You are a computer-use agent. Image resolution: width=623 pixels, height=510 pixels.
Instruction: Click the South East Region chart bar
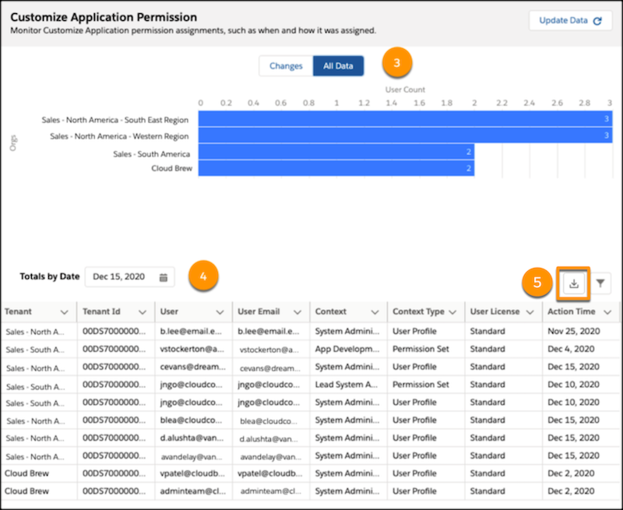(405, 119)
